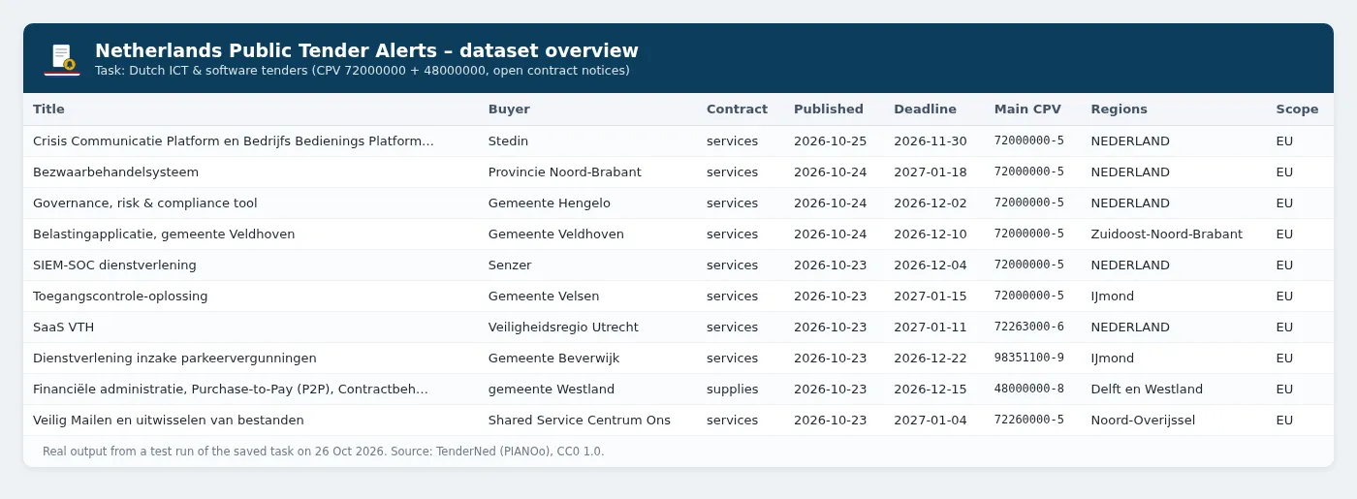Screen dimensions: 1357x499
Task: Click buyer Senzer
Action: pyautogui.click(x=510, y=265)
